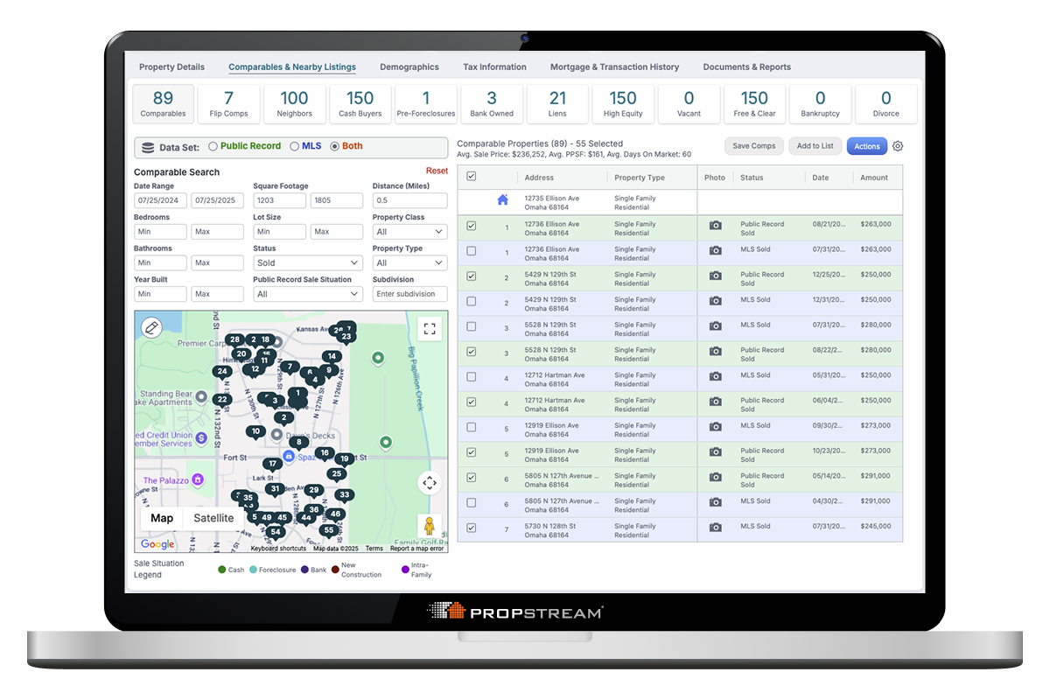The image size is (1050, 700).
Task: Open the Tax Information tab
Action: pos(493,66)
